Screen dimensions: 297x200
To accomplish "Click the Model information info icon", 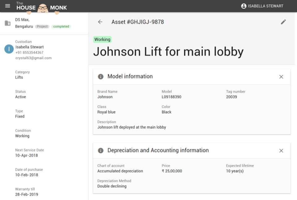I will [100, 77].
